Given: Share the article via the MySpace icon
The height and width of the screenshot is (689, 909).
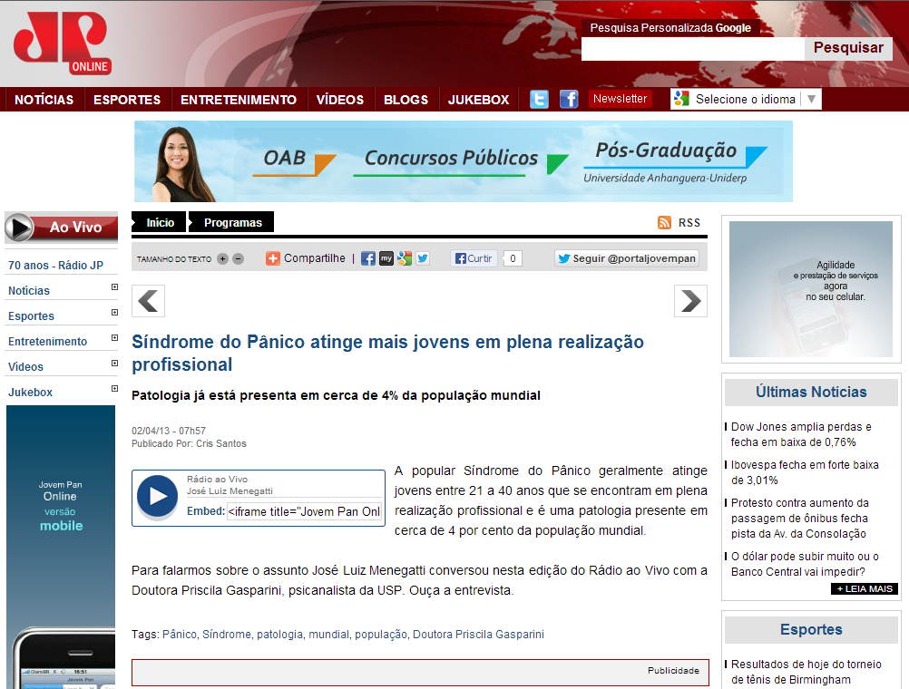Looking at the screenshot, I should click(x=386, y=258).
